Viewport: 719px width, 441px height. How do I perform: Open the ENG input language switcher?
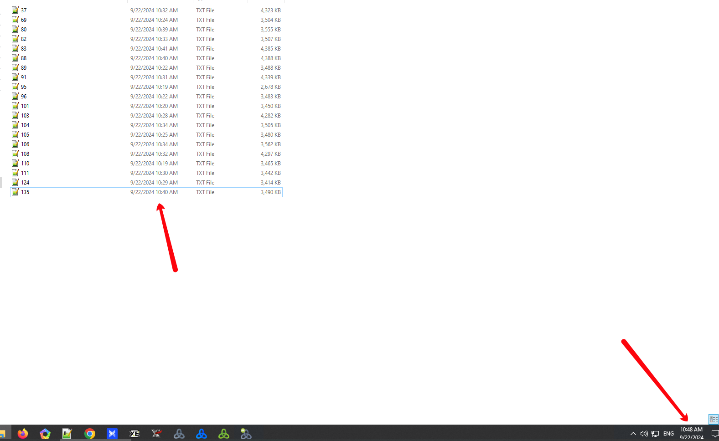click(668, 434)
